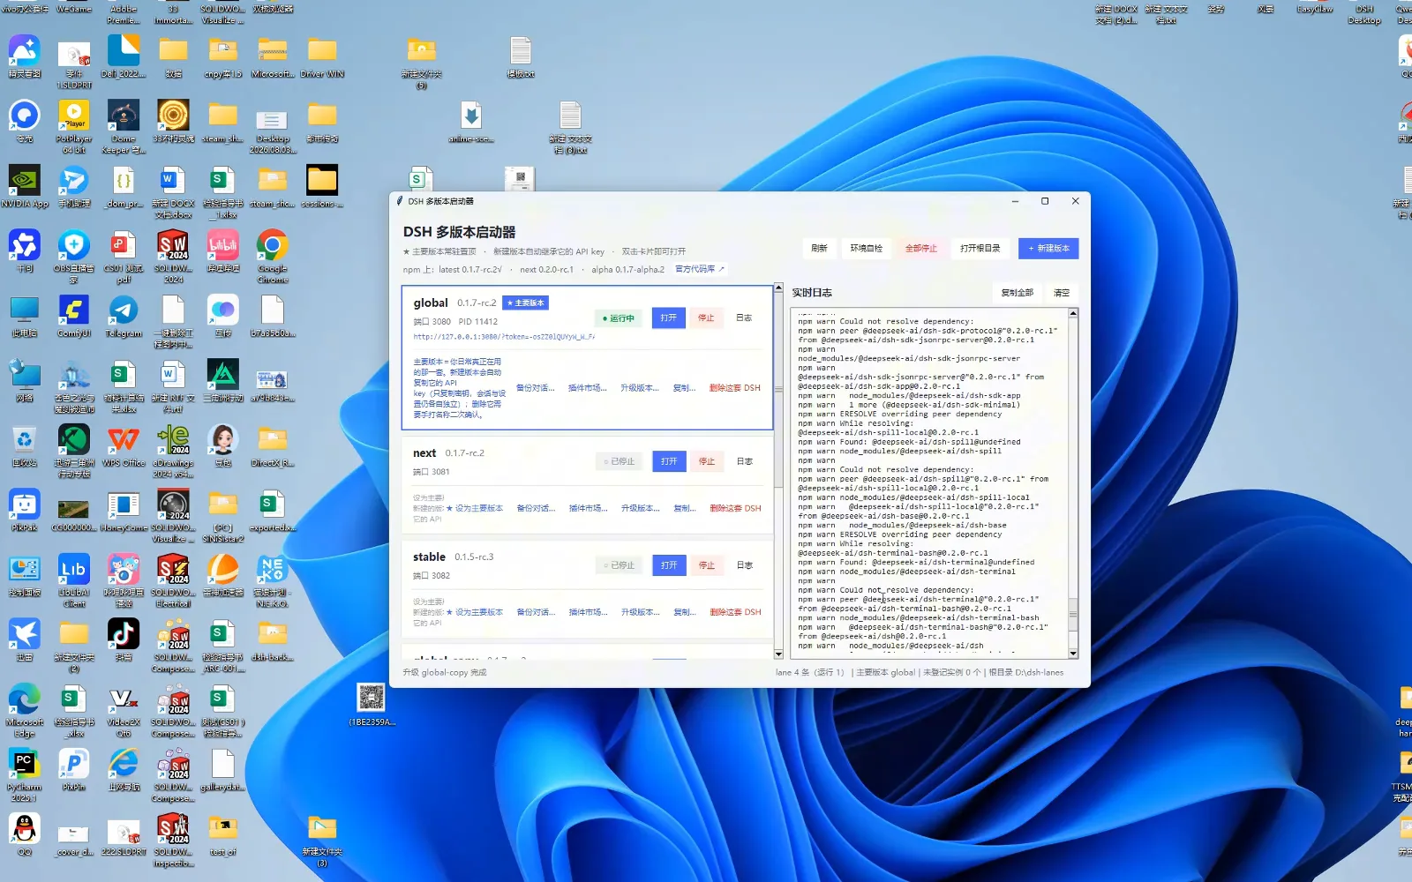
Task: Click 升级版本 in the next card
Action: click(641, 509)
